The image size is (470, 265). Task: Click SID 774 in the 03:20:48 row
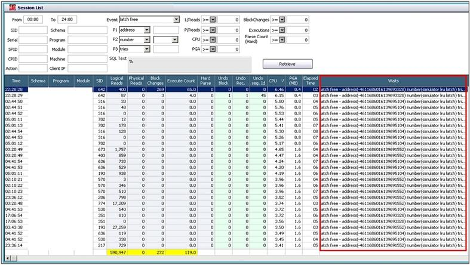[102, 204]
